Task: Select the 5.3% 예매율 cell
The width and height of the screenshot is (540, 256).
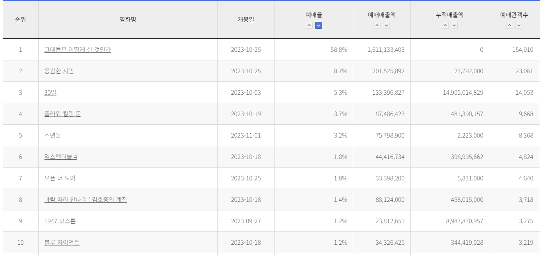Action: tap(314, 92)
